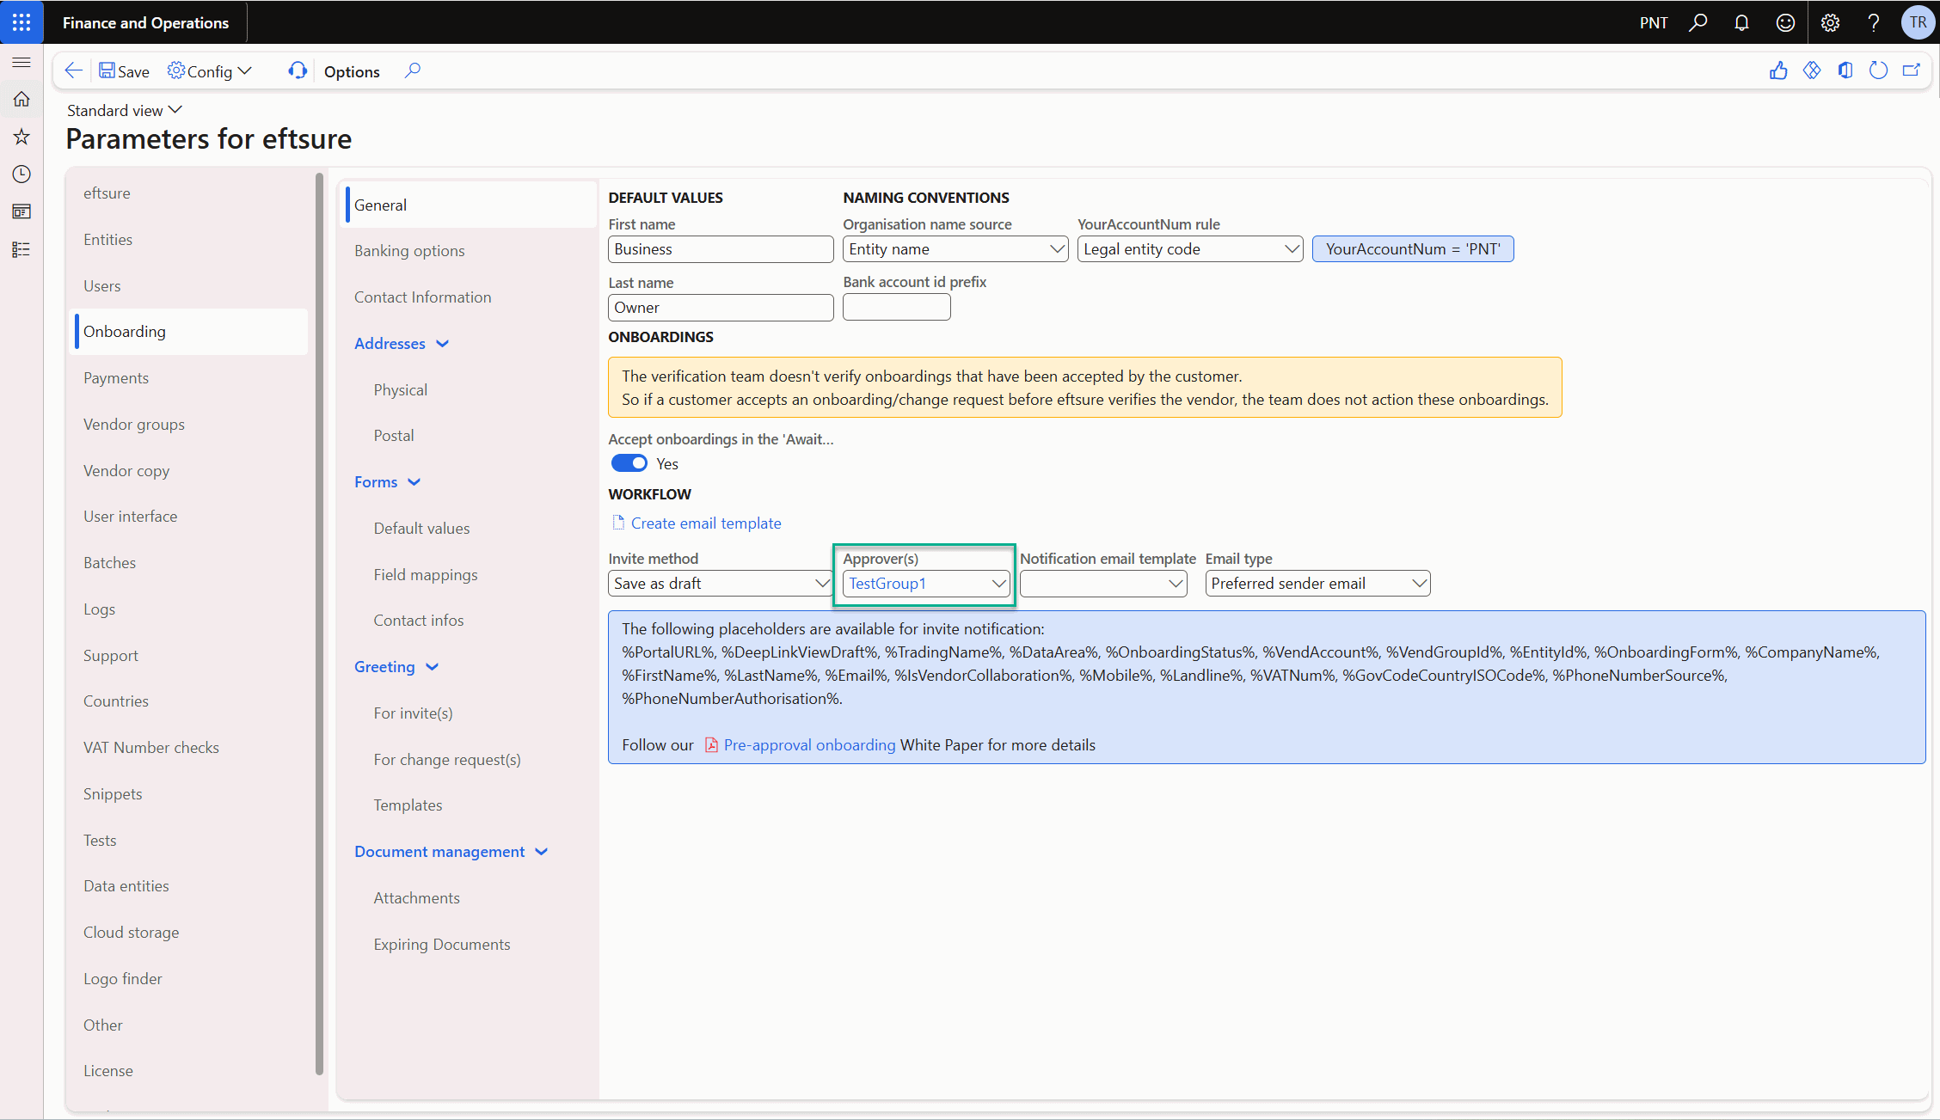This screenshot has width=1940, height=1120.
Task: Open the feedback smiley icon
Action: pyautogui.click(x=1785, y=22)
